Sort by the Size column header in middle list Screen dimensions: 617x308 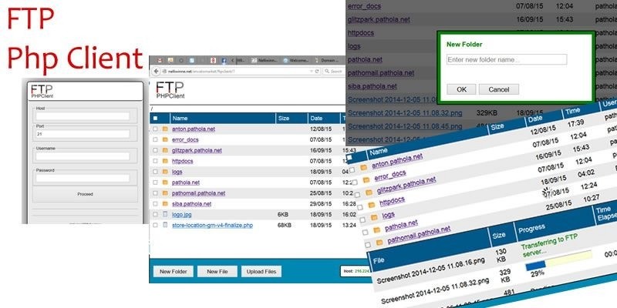(283, 119)
